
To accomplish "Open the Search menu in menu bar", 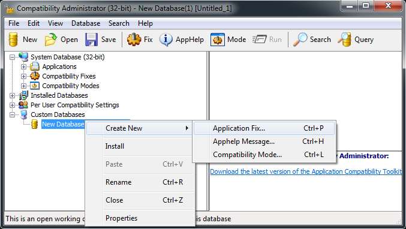I will [119, 23].
